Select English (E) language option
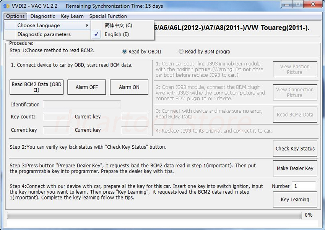The height and width of the screenshot is (230, 325). [x=122, y=34]
